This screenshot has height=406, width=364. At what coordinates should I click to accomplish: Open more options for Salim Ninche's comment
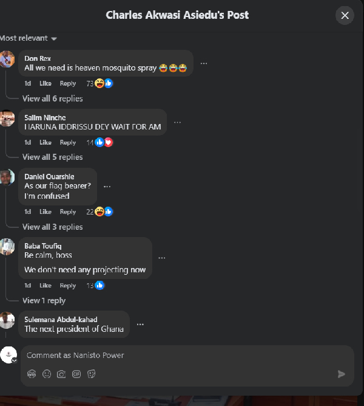(177, 122)
